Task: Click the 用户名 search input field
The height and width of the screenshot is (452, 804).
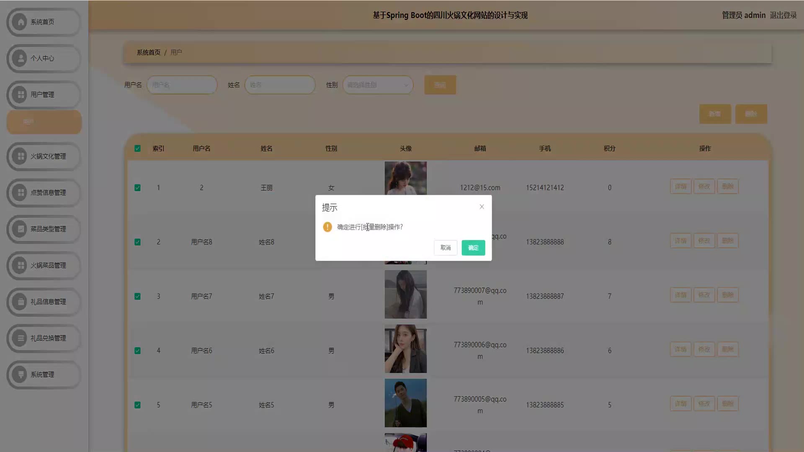Action: pyautogui.click(x=182, y=85)
